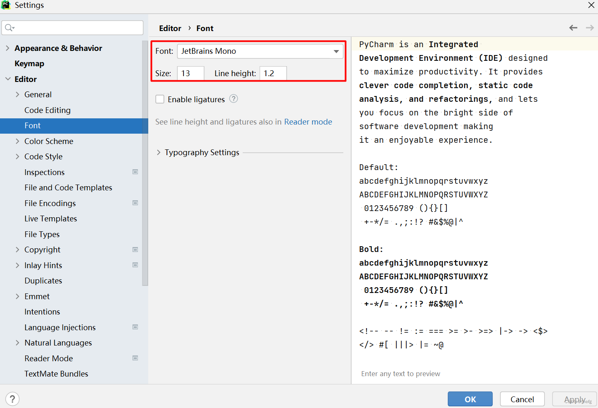Close the Settings window

coord(591,5)
